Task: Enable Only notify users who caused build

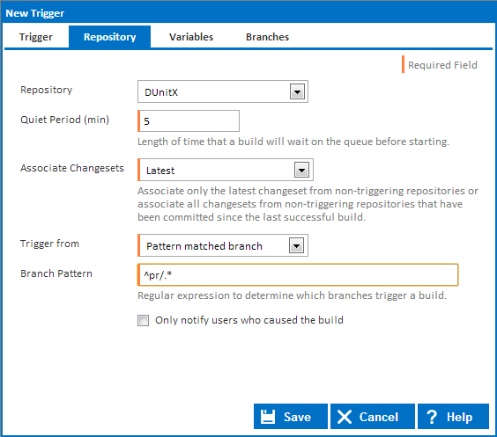Action: tap(143, 320)
